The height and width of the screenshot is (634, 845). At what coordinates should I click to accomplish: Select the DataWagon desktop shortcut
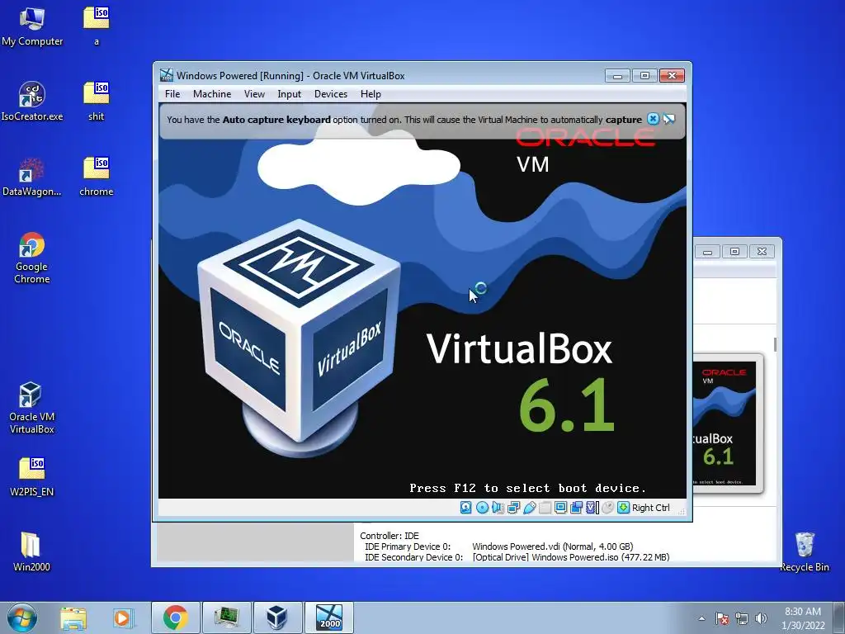[x=32, y=177]
